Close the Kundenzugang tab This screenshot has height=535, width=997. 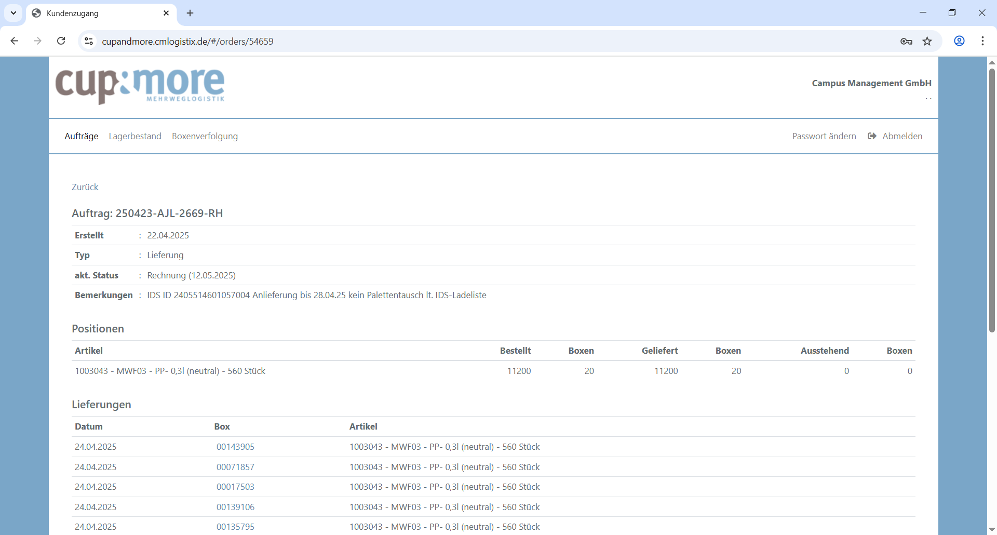(166, 13)
